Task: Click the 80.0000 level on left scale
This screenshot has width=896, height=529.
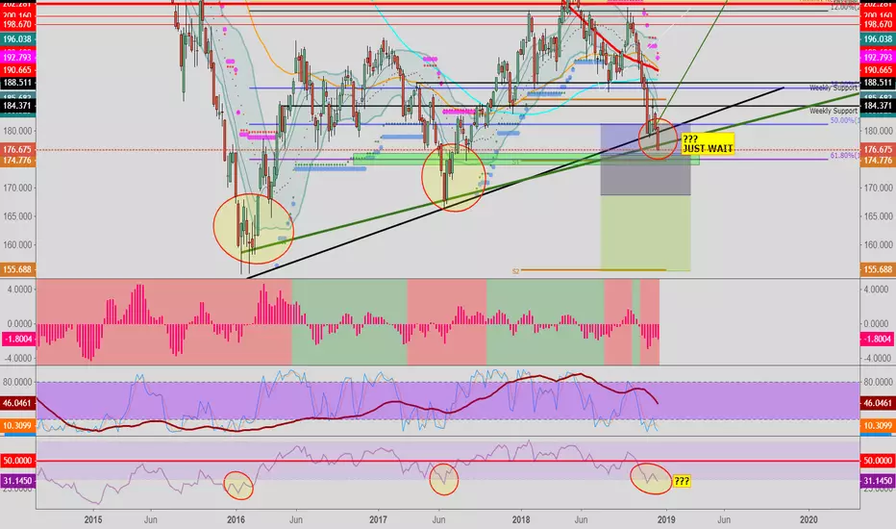Action: [19, 382]
